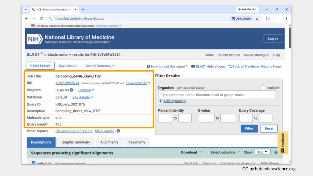Open Recent Results
Viewport: 313px width, 176px height.
coord(229,55)
